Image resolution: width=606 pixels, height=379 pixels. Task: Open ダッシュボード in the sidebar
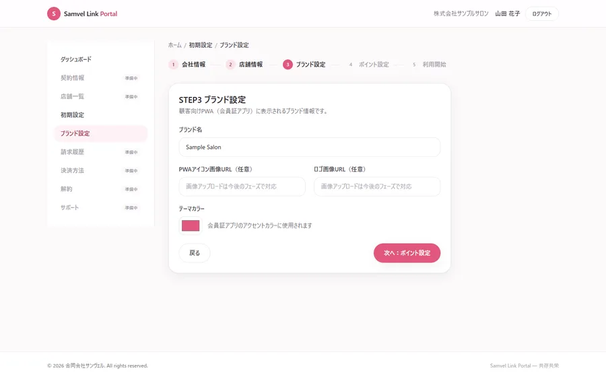pyautogui.click(x=100, y=59)
